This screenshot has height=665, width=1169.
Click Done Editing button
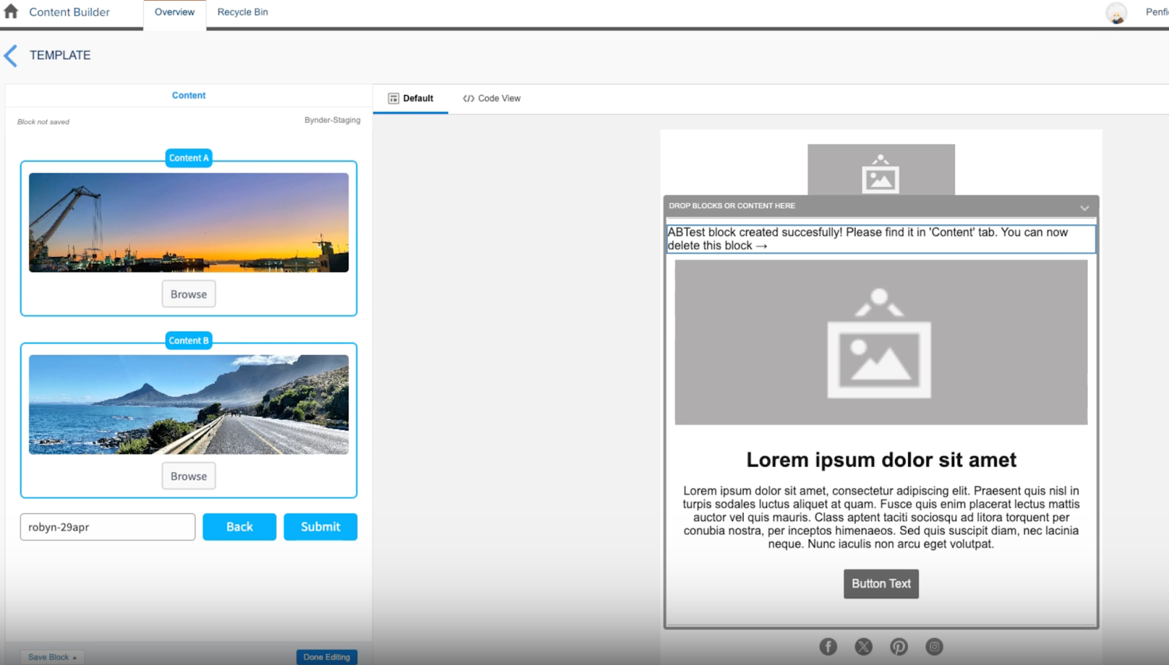327,657
